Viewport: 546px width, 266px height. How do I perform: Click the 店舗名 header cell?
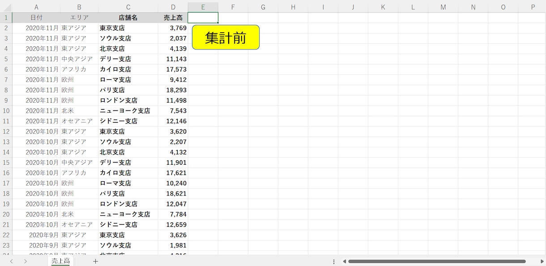coord(128,18)
